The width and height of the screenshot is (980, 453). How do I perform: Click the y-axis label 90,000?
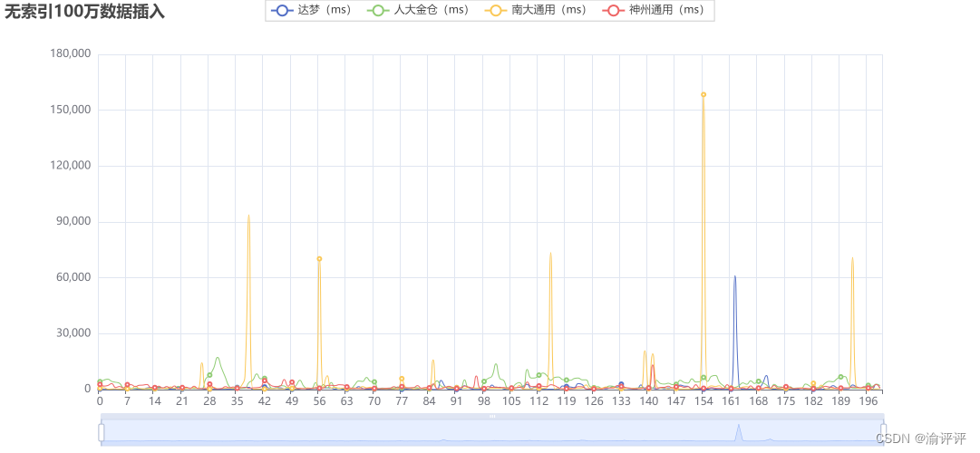pos(73,222)
